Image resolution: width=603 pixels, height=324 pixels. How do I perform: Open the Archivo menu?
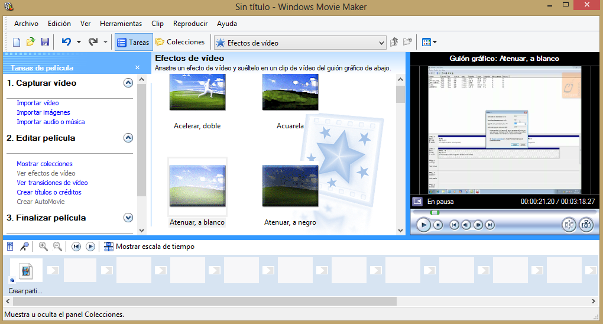[26, 24]
